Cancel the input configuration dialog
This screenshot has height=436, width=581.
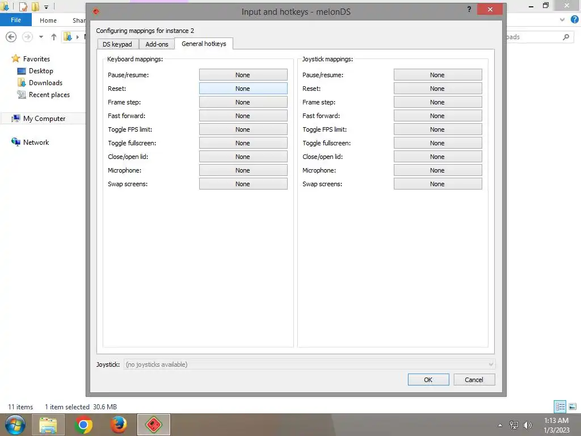pyautogui.click(x=474, y=380)
